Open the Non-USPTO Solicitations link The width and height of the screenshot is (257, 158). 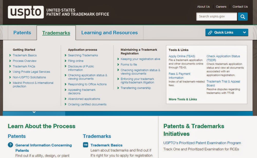coord(29,77)
